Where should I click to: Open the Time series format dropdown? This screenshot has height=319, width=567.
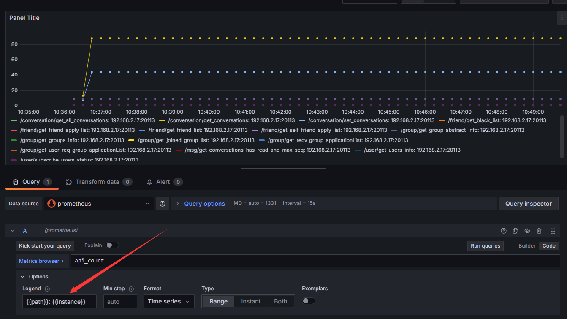[169, 301]
